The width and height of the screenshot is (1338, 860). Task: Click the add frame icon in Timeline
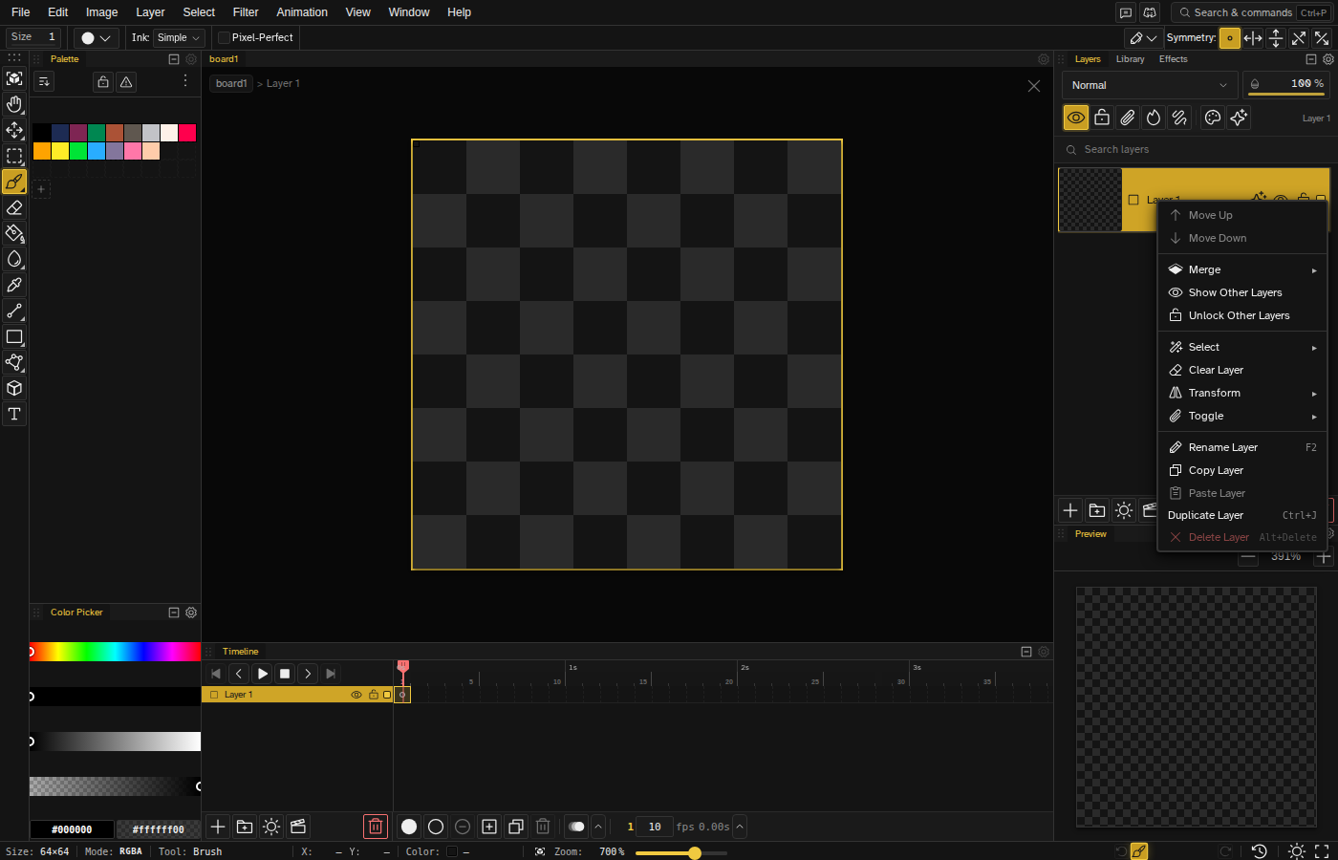(x=489, y=827)
